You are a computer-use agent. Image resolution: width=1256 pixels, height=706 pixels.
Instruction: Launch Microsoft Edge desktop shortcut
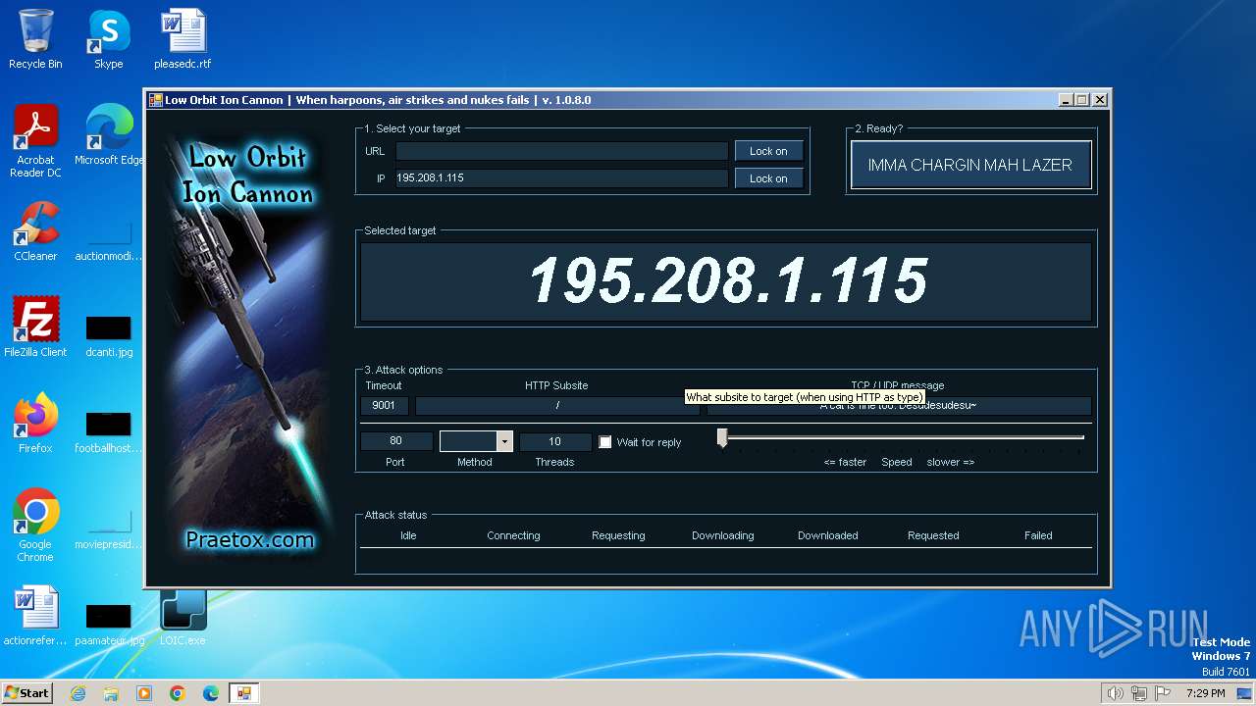tap(108, 135)
